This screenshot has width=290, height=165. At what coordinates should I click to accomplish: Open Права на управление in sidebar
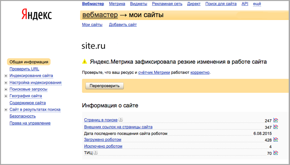pyautogui.click(x=30, y=123)
